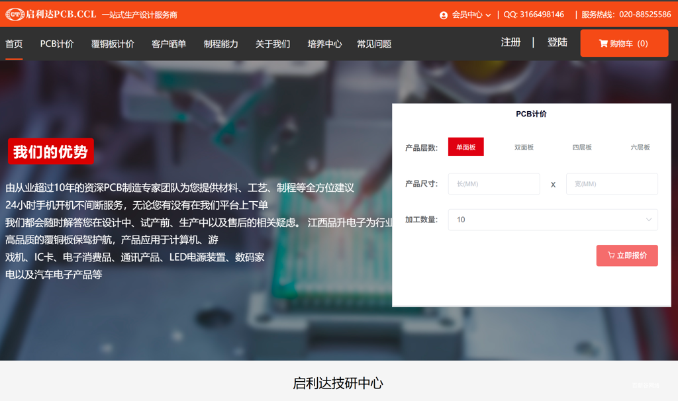678x401 pixels.
Task: Select 六层板 layer option
Action: tap(640, 148)
